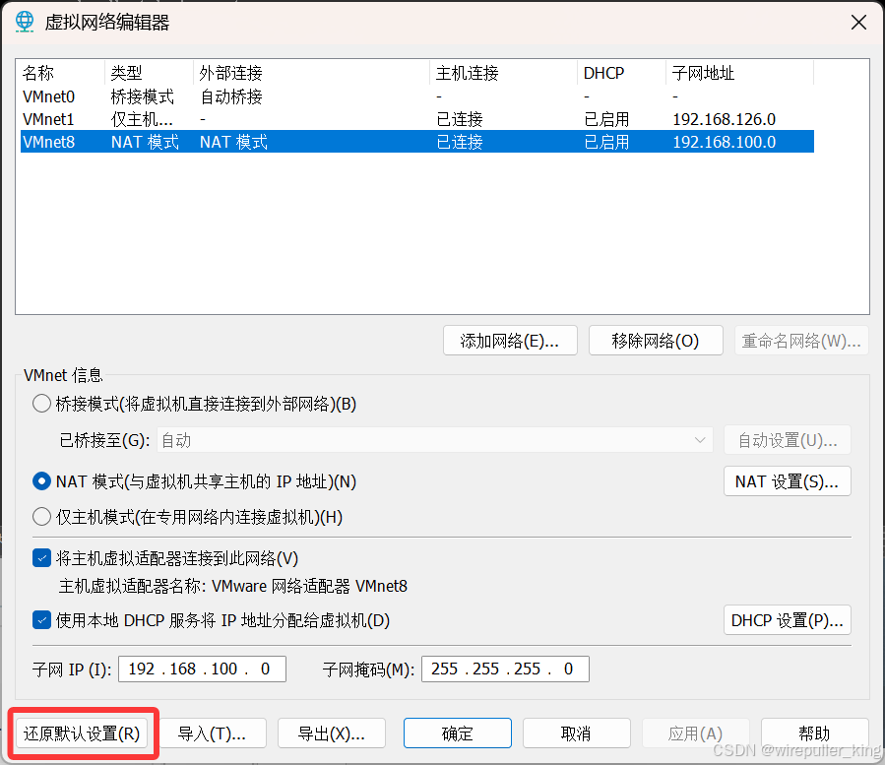Close the 虚拟网络编辑器 dialog

point(858,23)
